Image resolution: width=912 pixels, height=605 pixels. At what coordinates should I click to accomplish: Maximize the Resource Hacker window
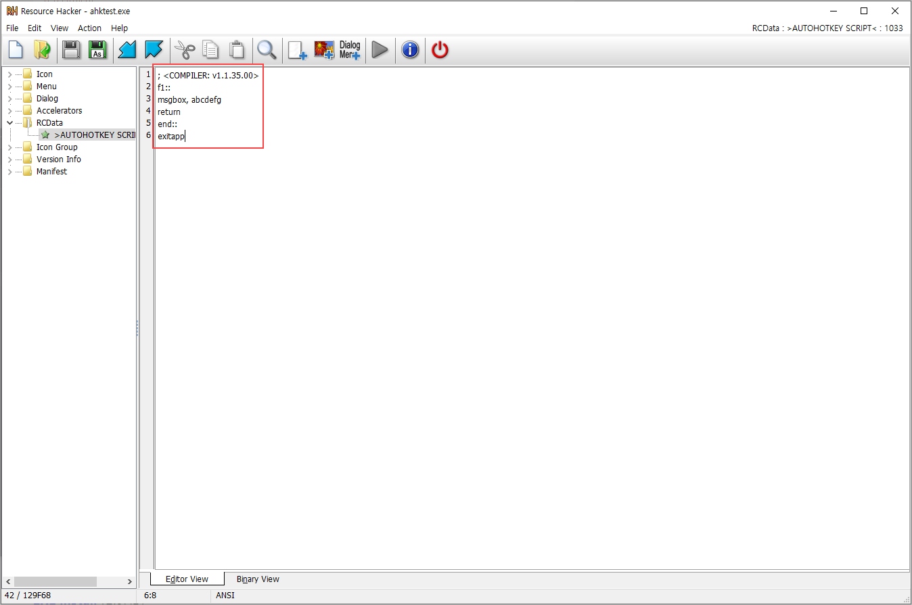(864, 11)
